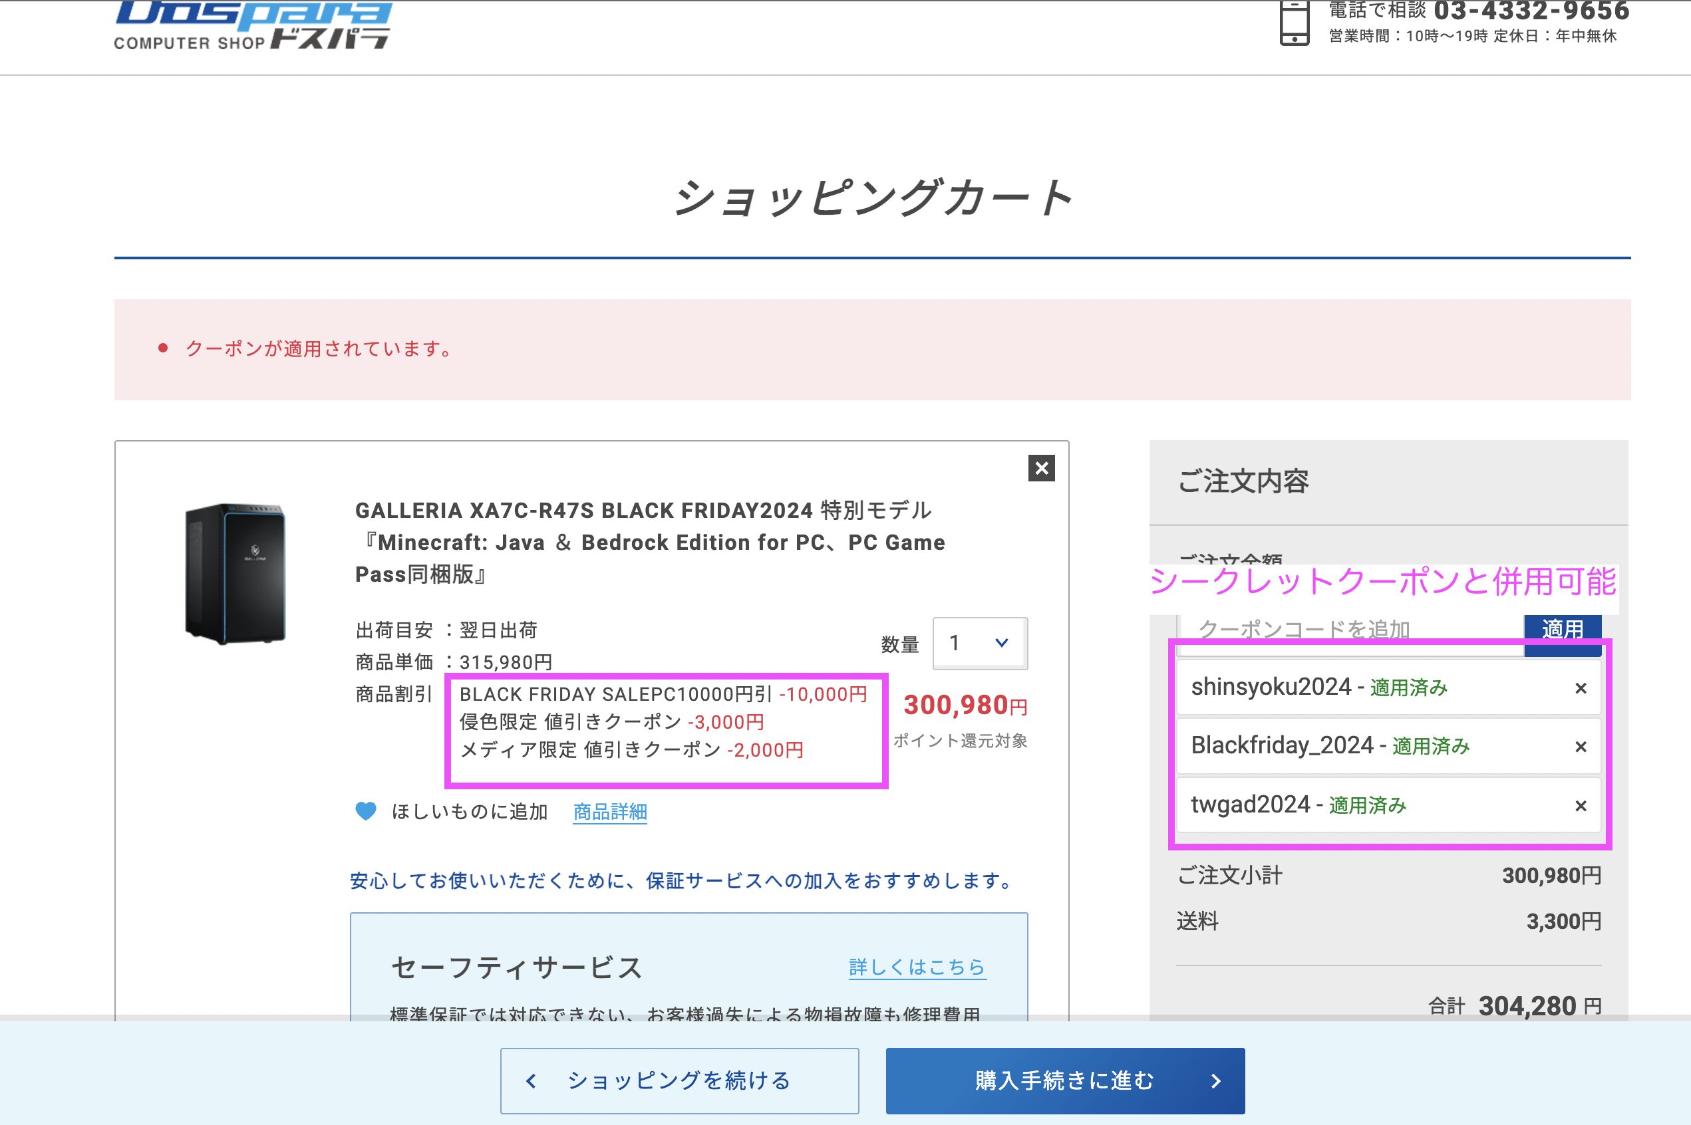Open the quantity dropdown

pos(980,643)
